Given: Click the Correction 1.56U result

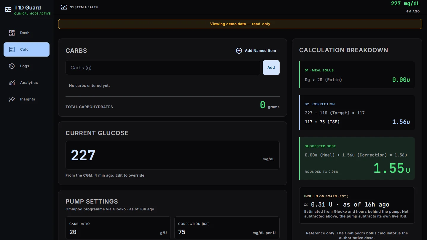Looking at the screenshot, I should point(401,122).
